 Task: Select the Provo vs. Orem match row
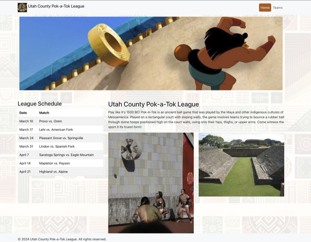[x=61, y=121]
